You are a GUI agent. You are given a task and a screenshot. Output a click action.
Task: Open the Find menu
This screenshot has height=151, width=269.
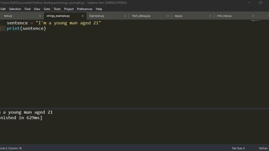tap(27, 9)
